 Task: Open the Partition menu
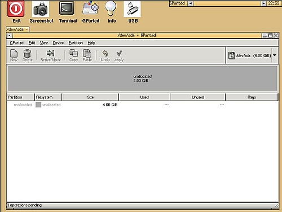click(x=76, y=43)
